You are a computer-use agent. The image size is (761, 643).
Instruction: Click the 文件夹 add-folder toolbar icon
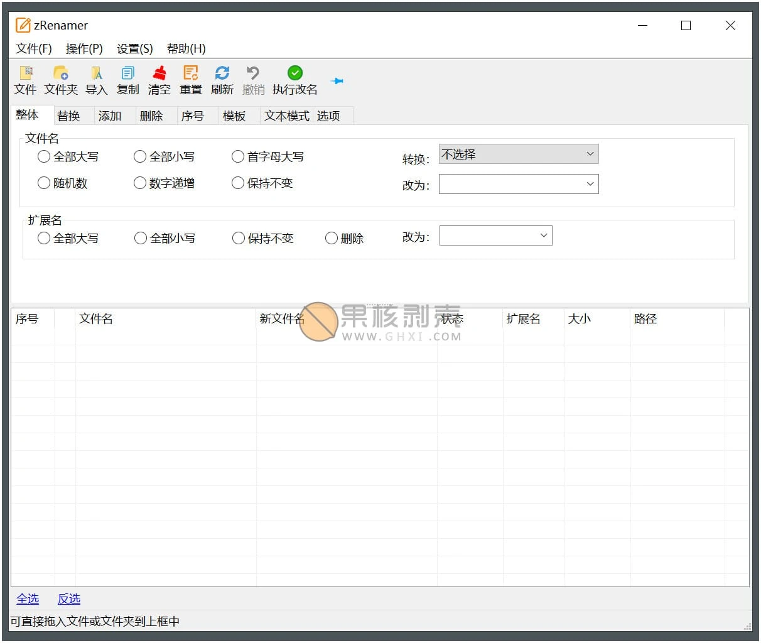pyautogui.click(x=61, y=73)
